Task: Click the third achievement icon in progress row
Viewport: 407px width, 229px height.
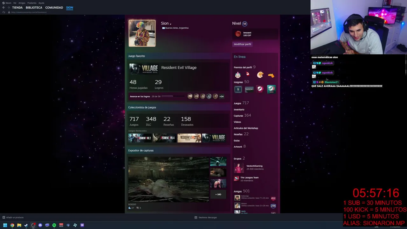Action: point(203,96)
